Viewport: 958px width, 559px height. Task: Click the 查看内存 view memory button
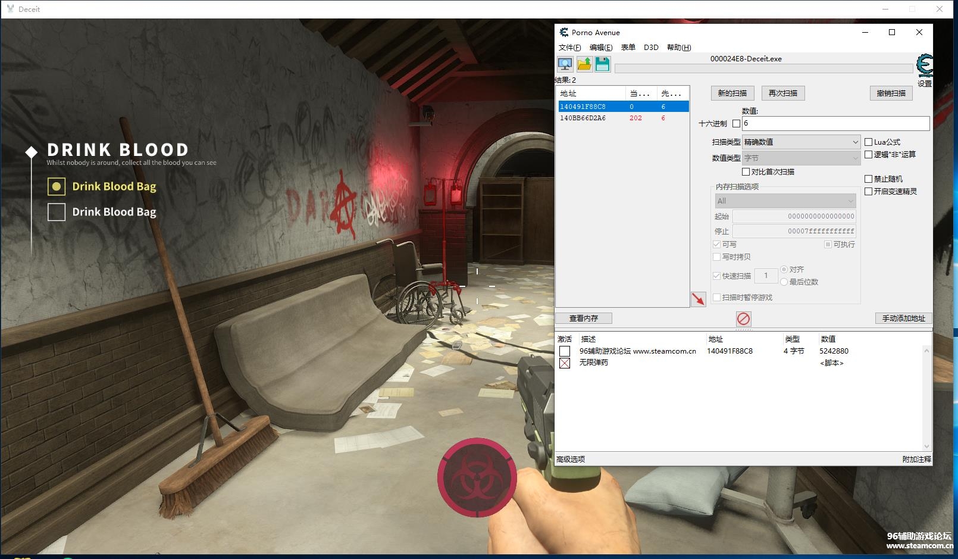tap(583, 318)
